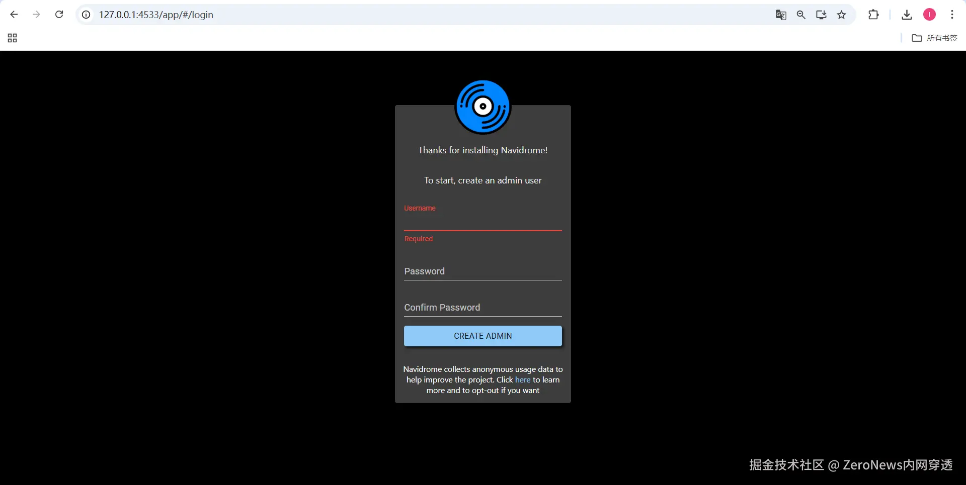
Task: Open site information icon in address bar
Action: click(87, 15)
